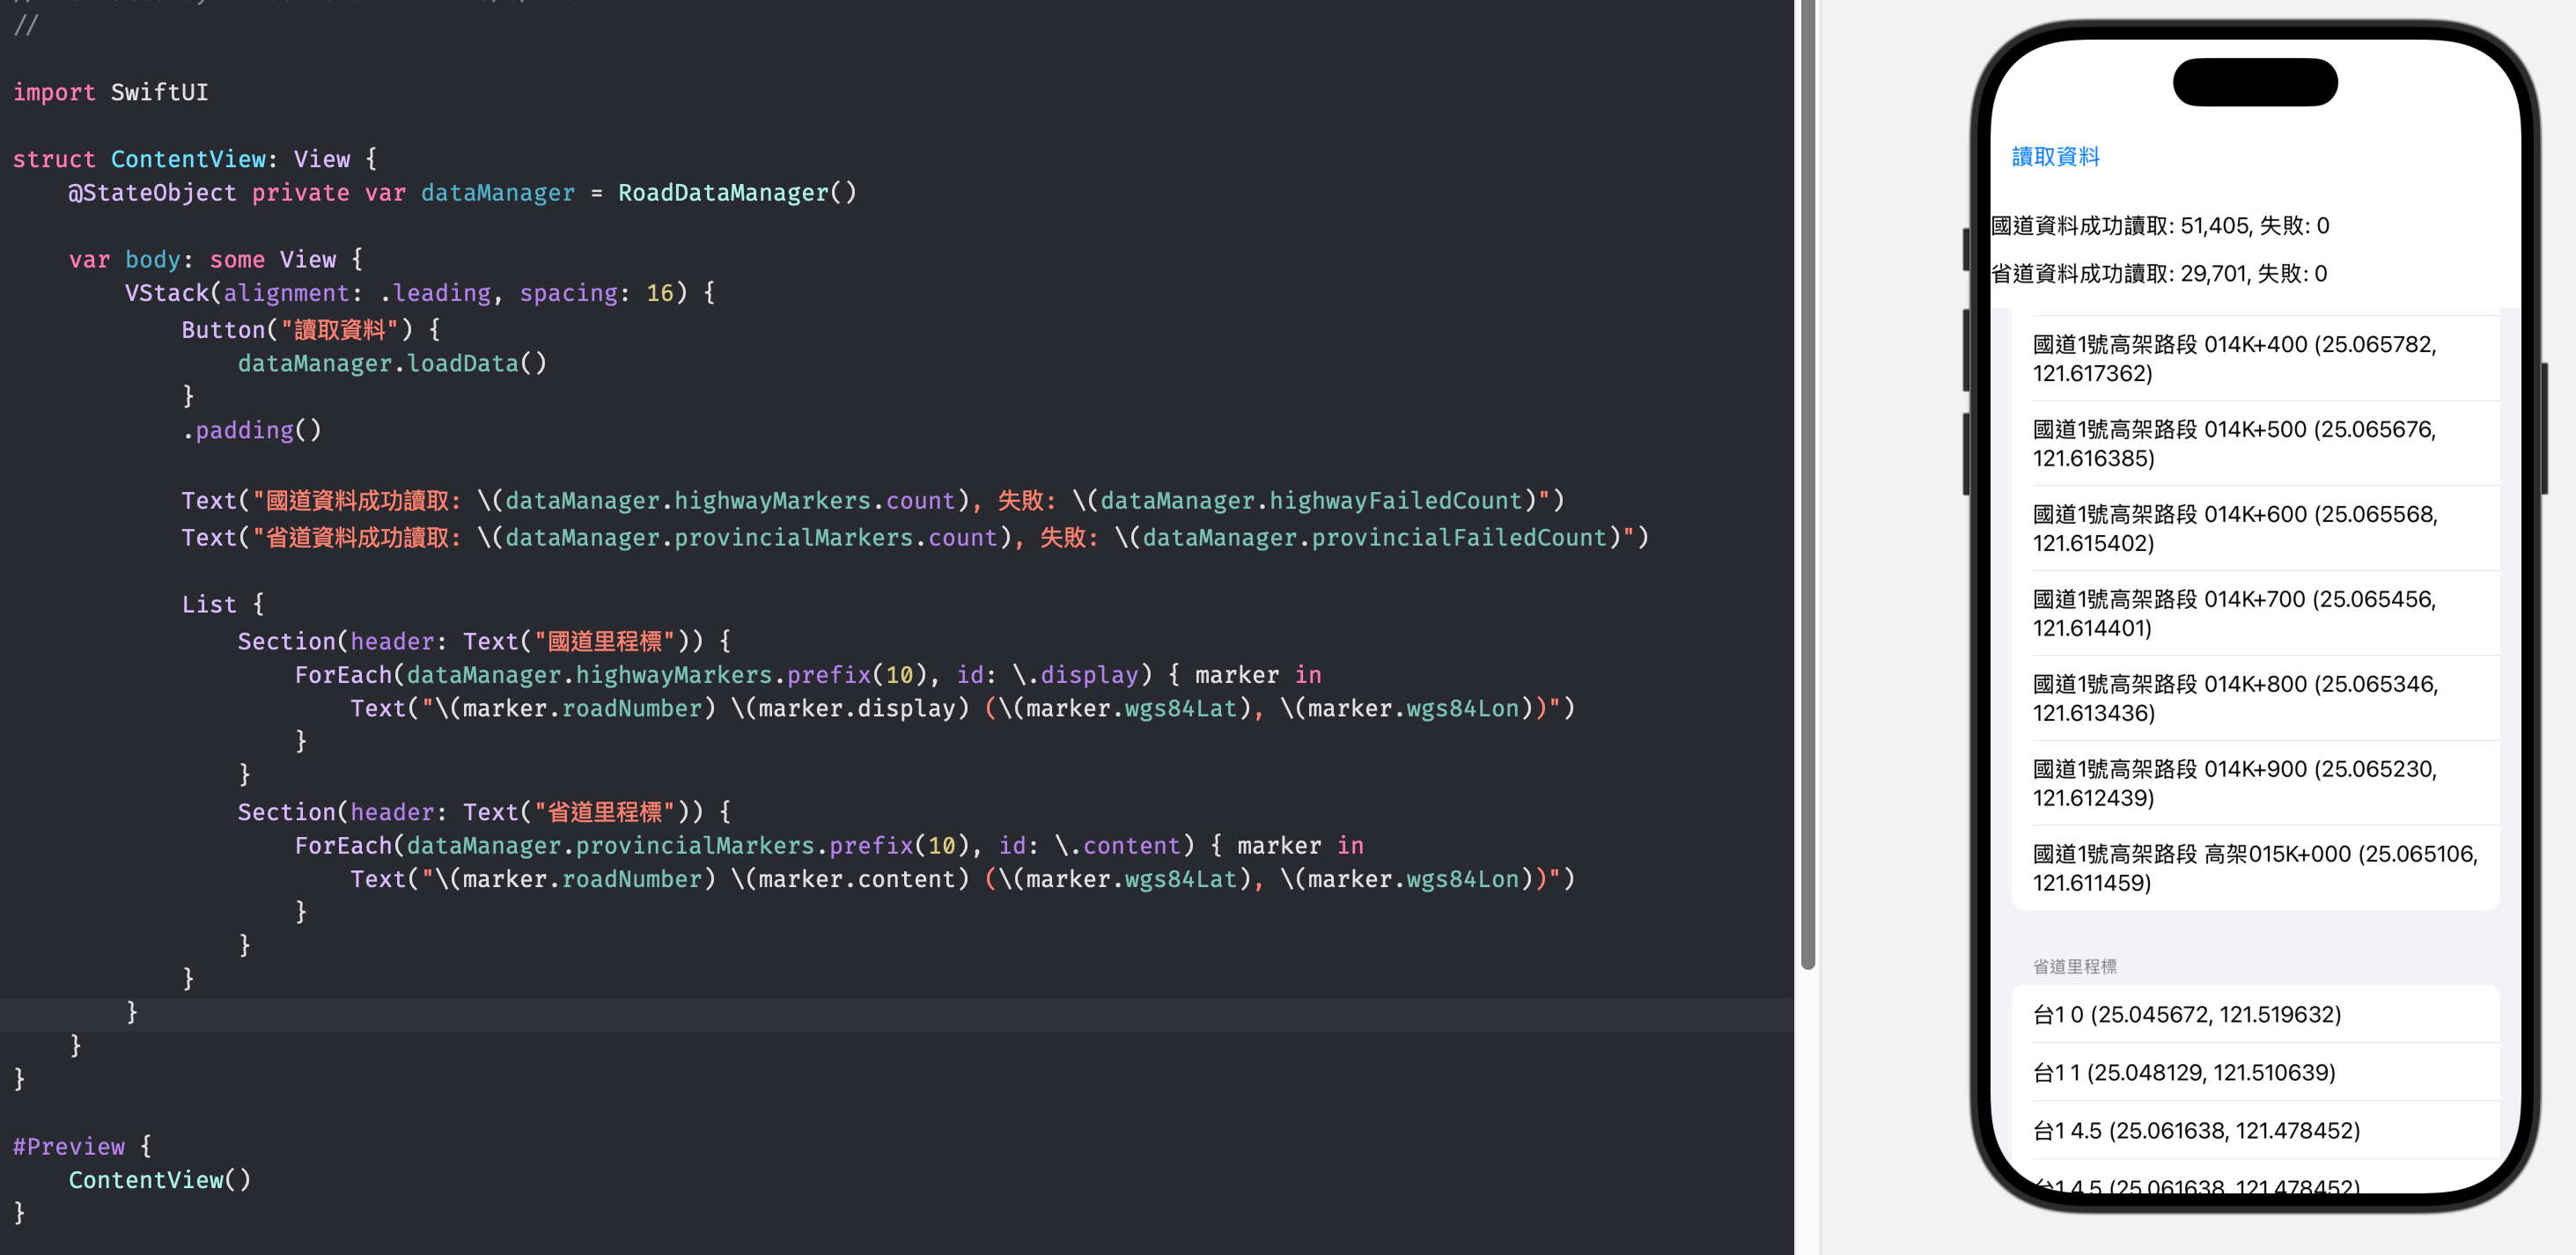Select the 014K+500 highway marker row
The height and width of the screenshot is (1255, 2576).
(2234, 443)
